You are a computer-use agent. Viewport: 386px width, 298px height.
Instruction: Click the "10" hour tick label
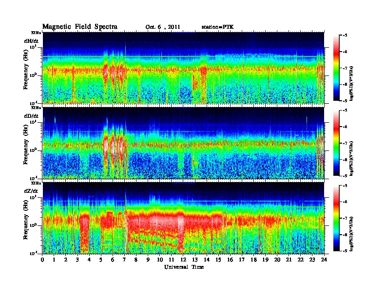(x=160, y=260)
